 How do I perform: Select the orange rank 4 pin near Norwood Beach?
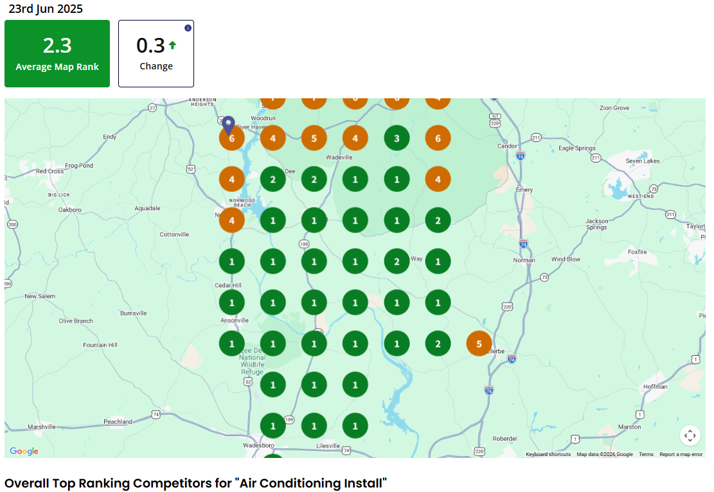tap(231, 220)
